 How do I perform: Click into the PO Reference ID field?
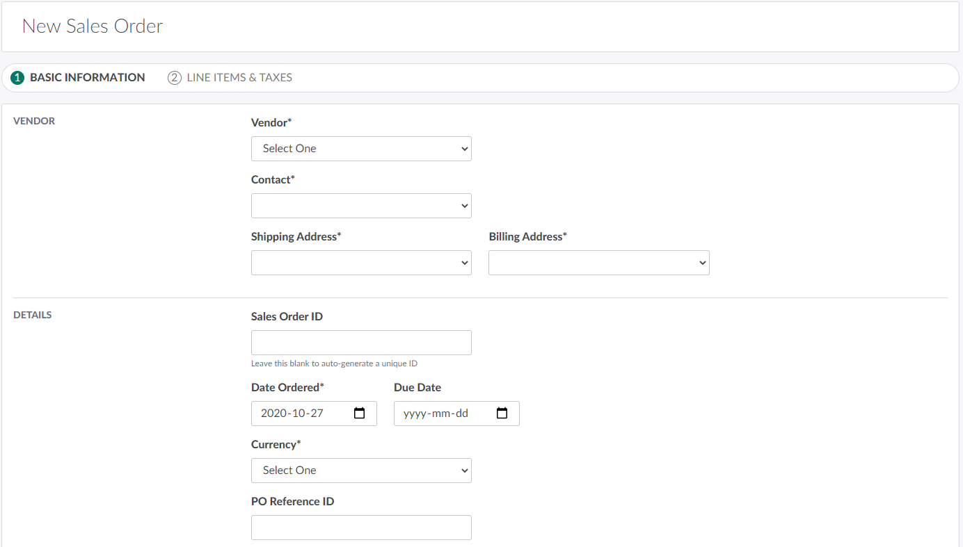[361, 528]
